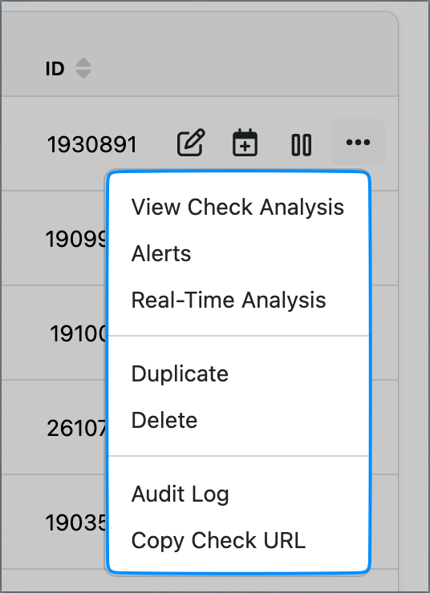Sort ID descending with the down arrow
Screen dimensions: 430x593
point(83,74)
